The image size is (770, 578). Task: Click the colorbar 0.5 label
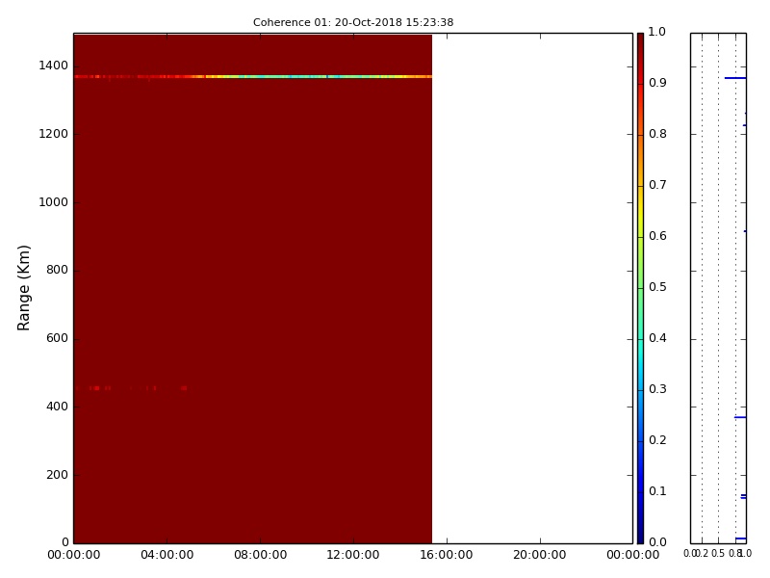(x=657, y=287)
